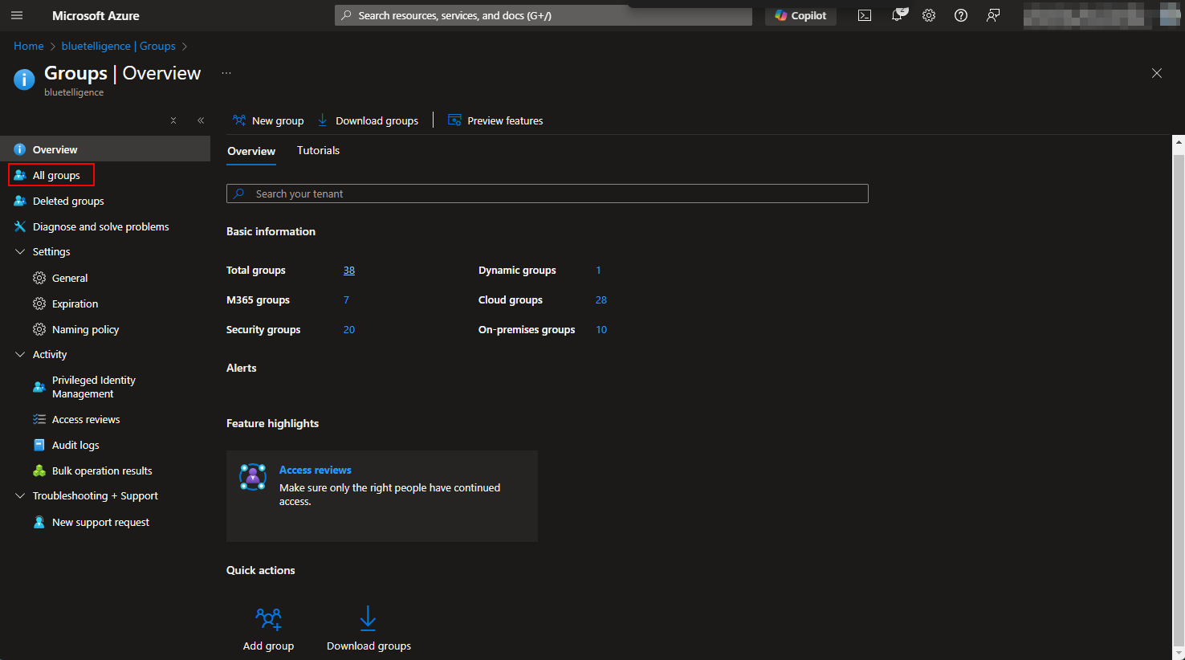
Task: Open portal settings gear icon
Action: coord(929,15)
